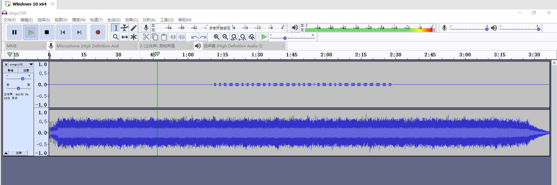Open the 分析(A) menu
The width and height of the screenshot is (557, 185).
click(149, 20)
